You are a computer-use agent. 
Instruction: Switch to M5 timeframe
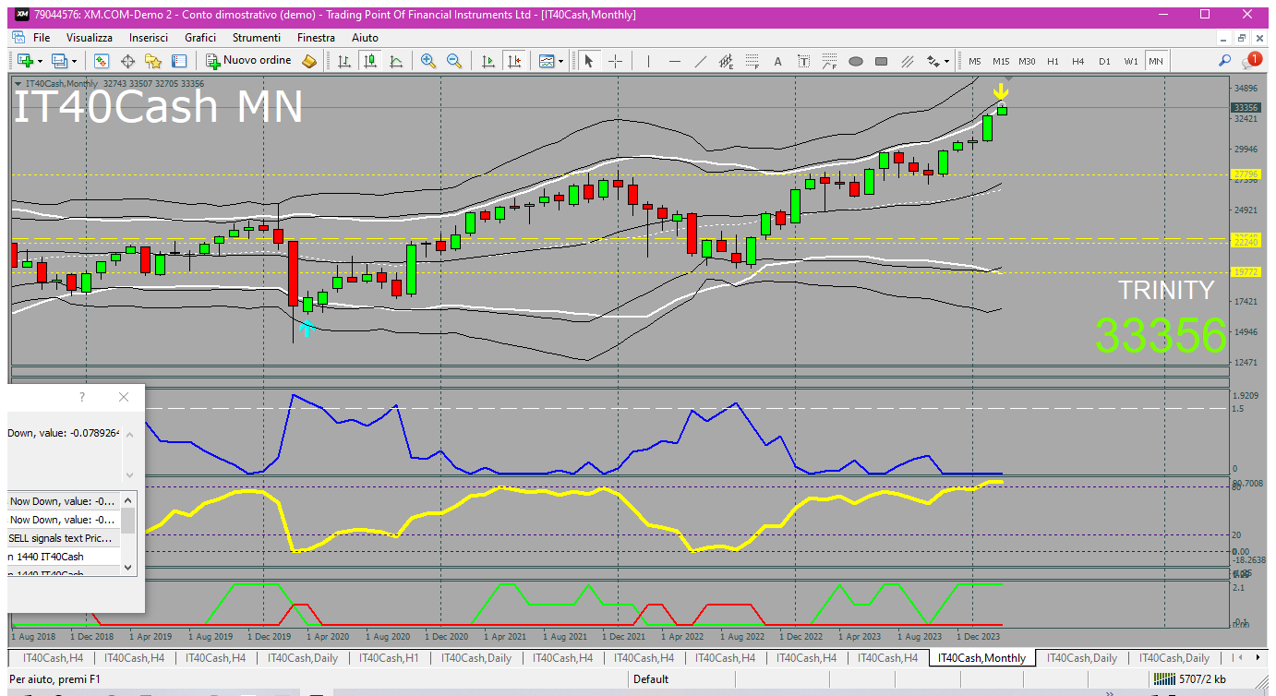pyautogui.click(x=975, y=61)
